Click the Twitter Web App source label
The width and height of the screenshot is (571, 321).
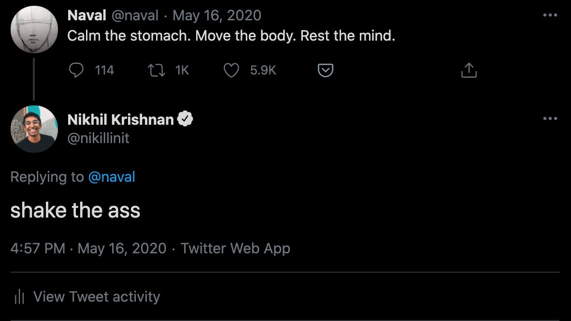(235, 248)
